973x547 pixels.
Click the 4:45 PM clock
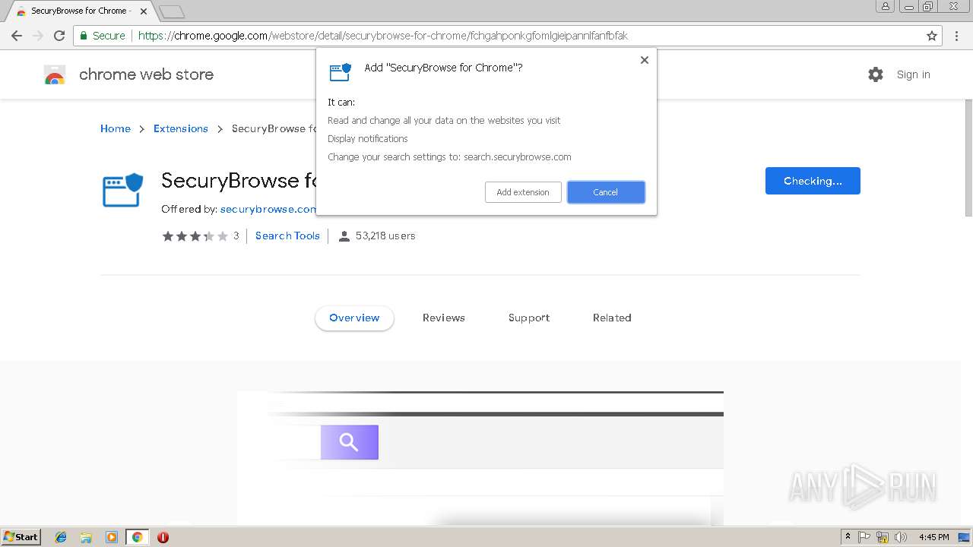(933, 537)
